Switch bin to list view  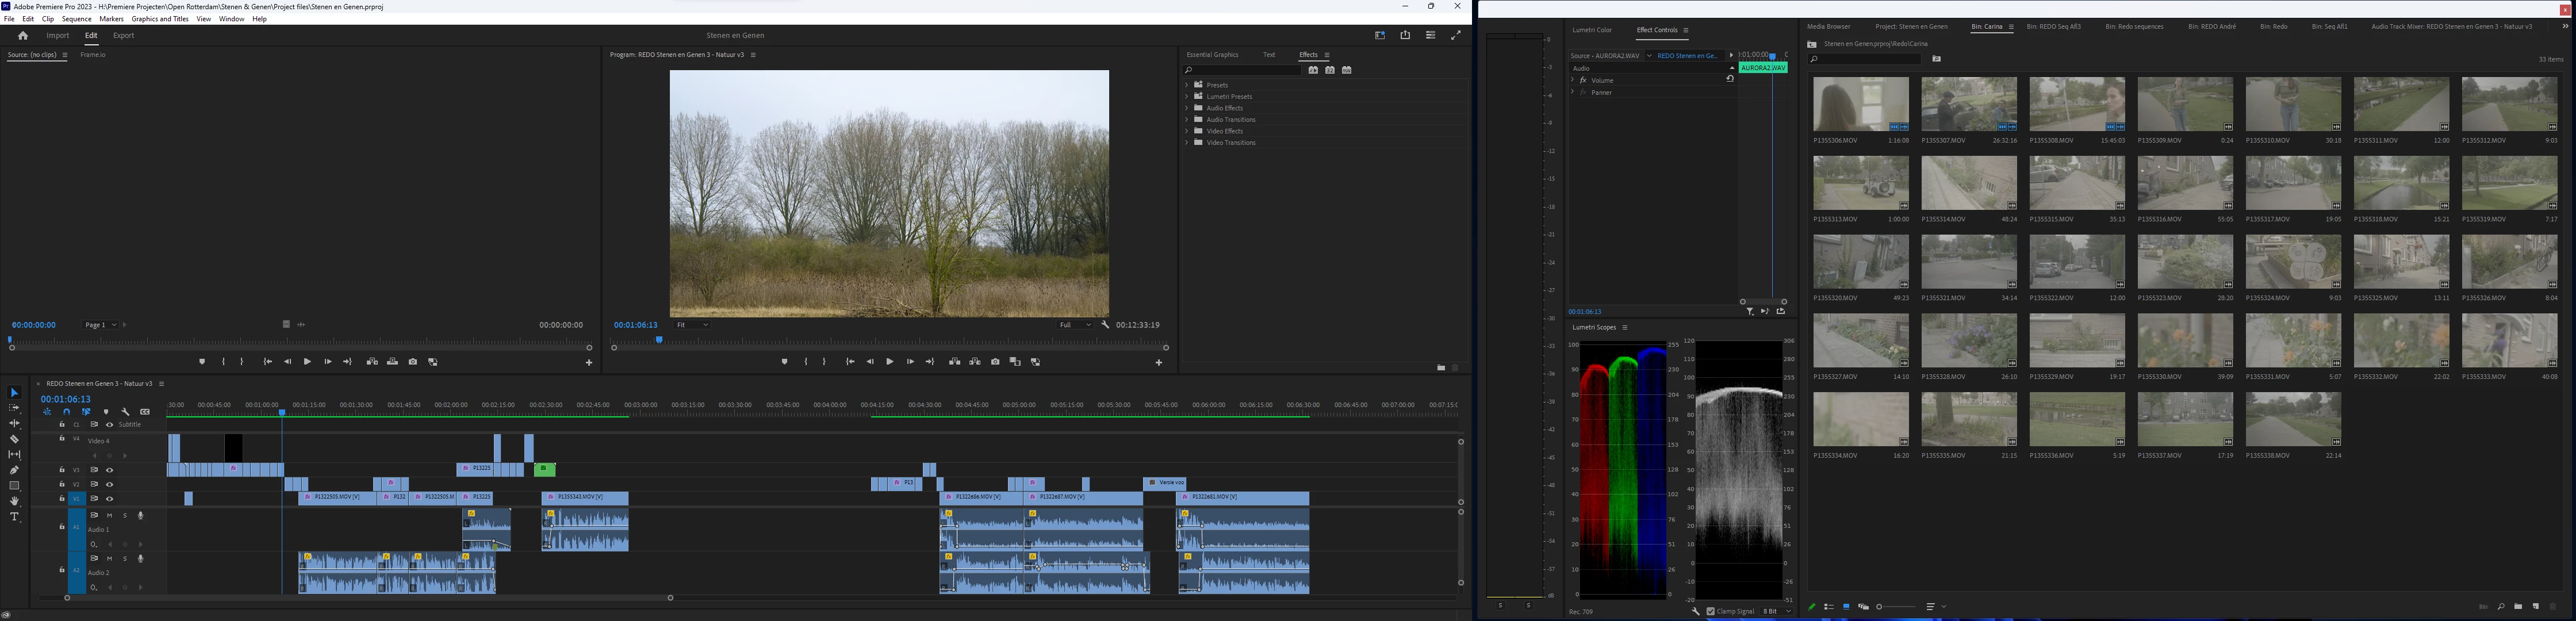tap(1829, 607)
